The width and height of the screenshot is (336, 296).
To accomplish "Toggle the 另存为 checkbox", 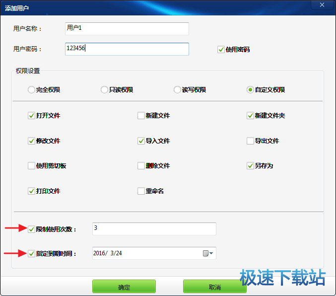I will pos(250,166).
